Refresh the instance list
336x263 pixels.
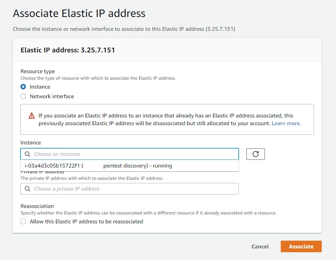coord(255,154)
